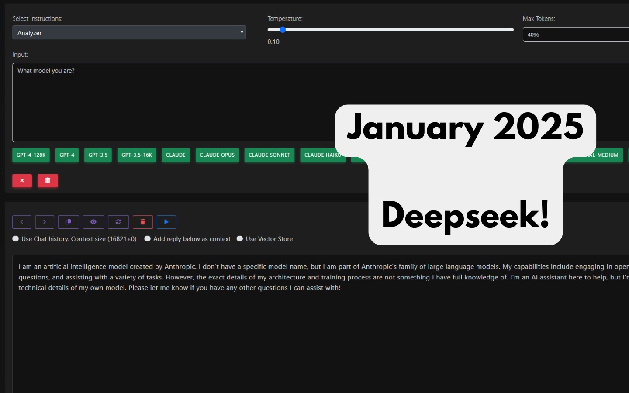Click the 0.10 temperature value text
This screenshot has height=393, width=629.
(x=273, y=42)
